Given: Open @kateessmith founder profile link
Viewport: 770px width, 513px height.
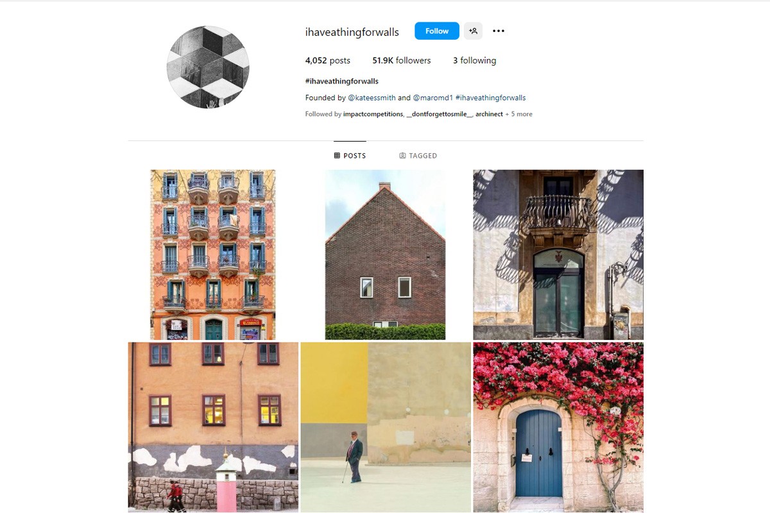Looking at the screenshot, I should pos(372,98).
